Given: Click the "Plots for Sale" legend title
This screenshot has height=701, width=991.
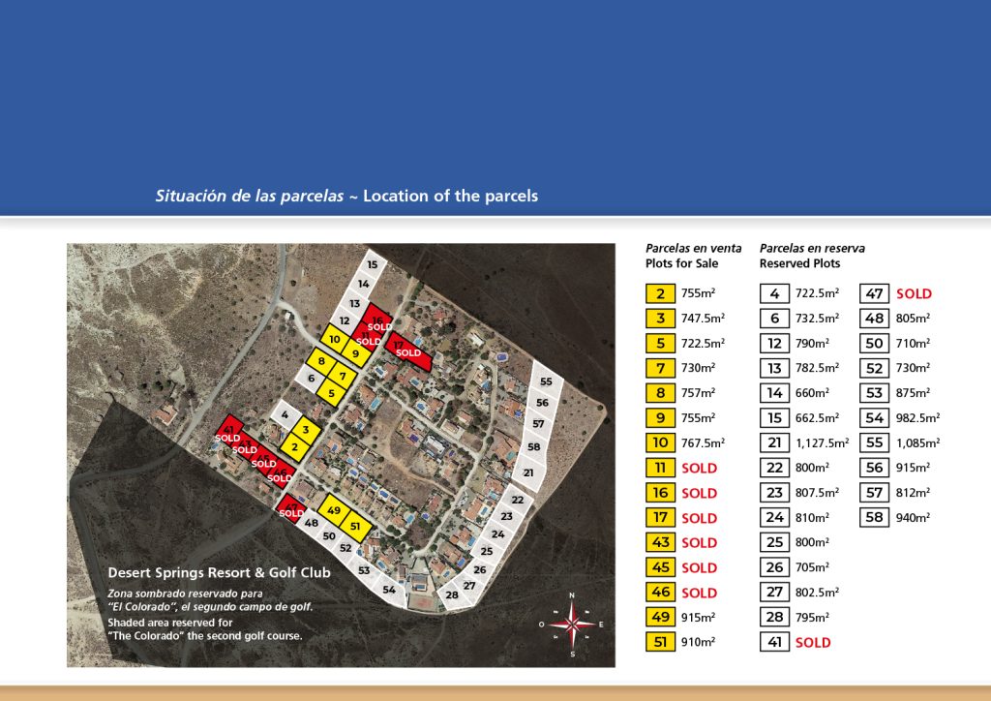Looking at the screenshot, I should [681, 263].
